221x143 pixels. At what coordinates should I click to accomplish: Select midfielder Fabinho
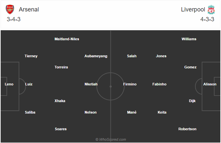(160, 84)
